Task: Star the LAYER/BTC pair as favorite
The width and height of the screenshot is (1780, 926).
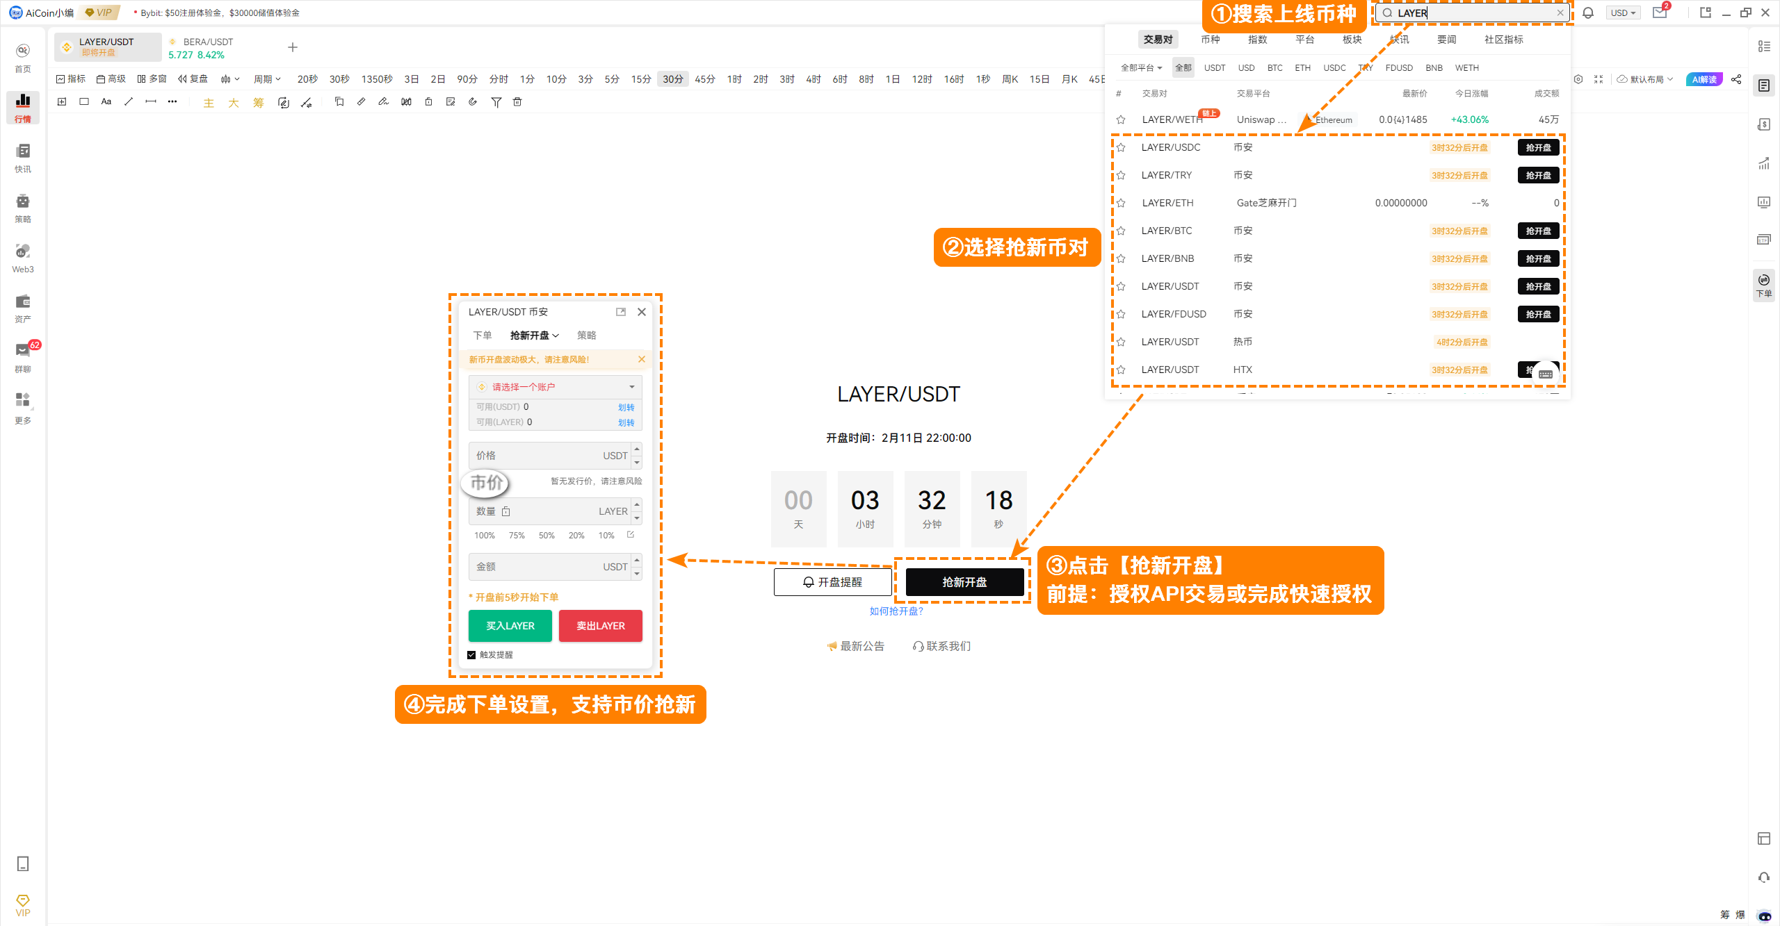Action: point(1121,231)
